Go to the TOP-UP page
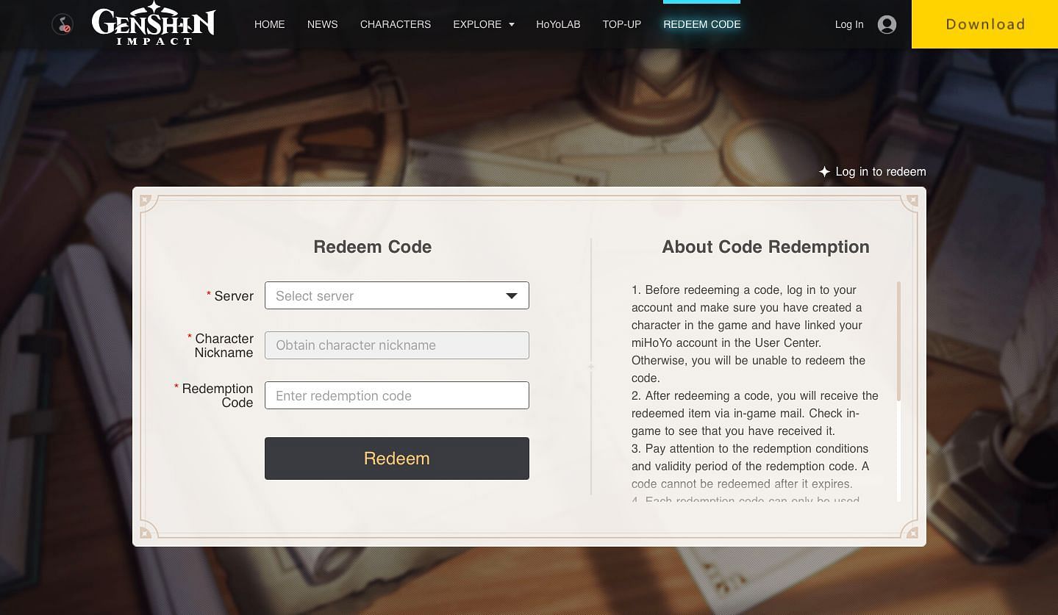 (622, 24)
